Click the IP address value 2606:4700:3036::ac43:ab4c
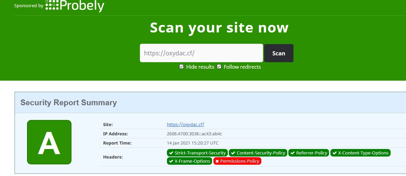Viewport: 406px width, 176px height. click(194, 134)
